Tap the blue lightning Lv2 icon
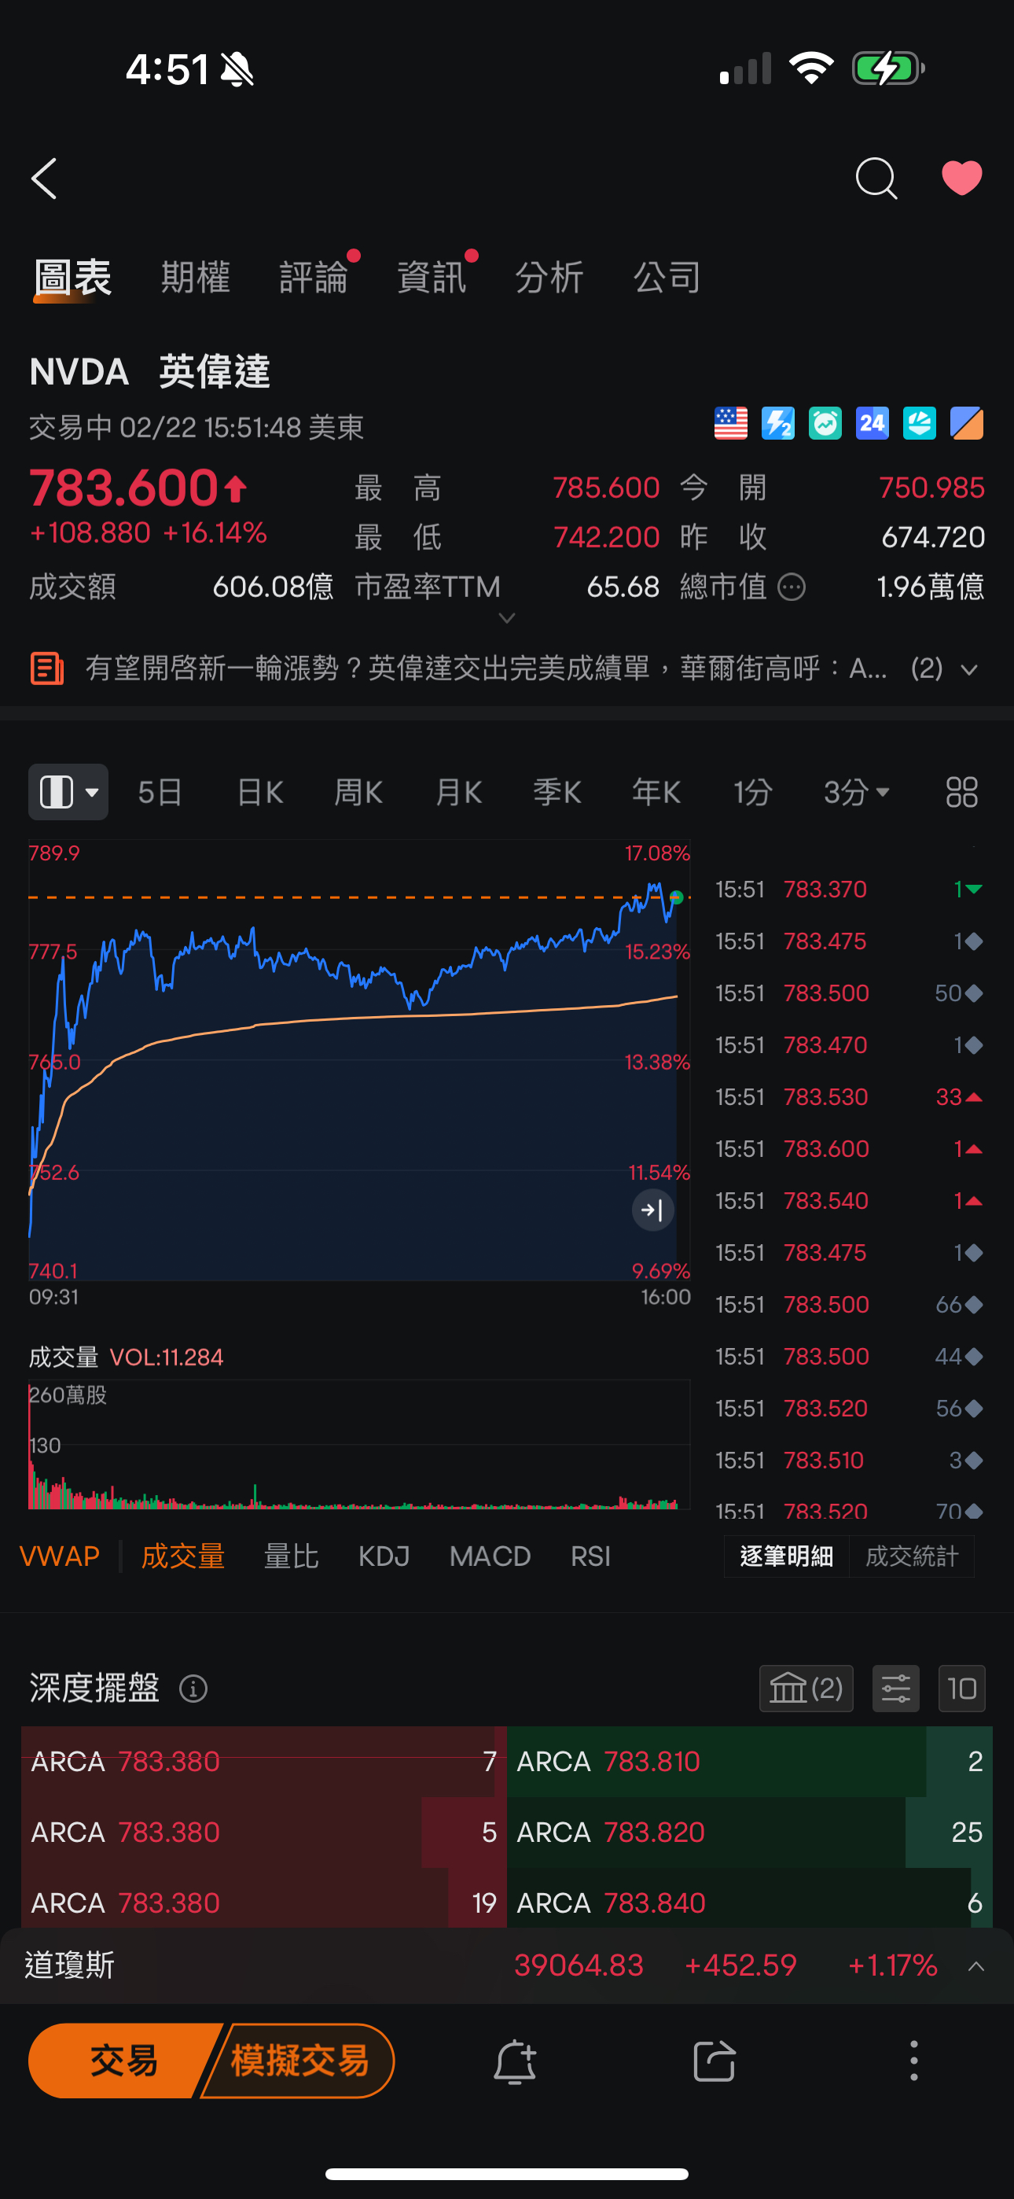 click(777, 423)
